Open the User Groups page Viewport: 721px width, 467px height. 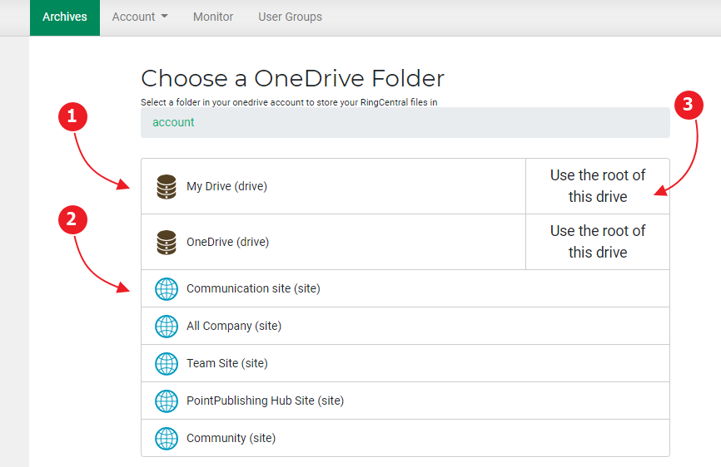click(290, 17)
